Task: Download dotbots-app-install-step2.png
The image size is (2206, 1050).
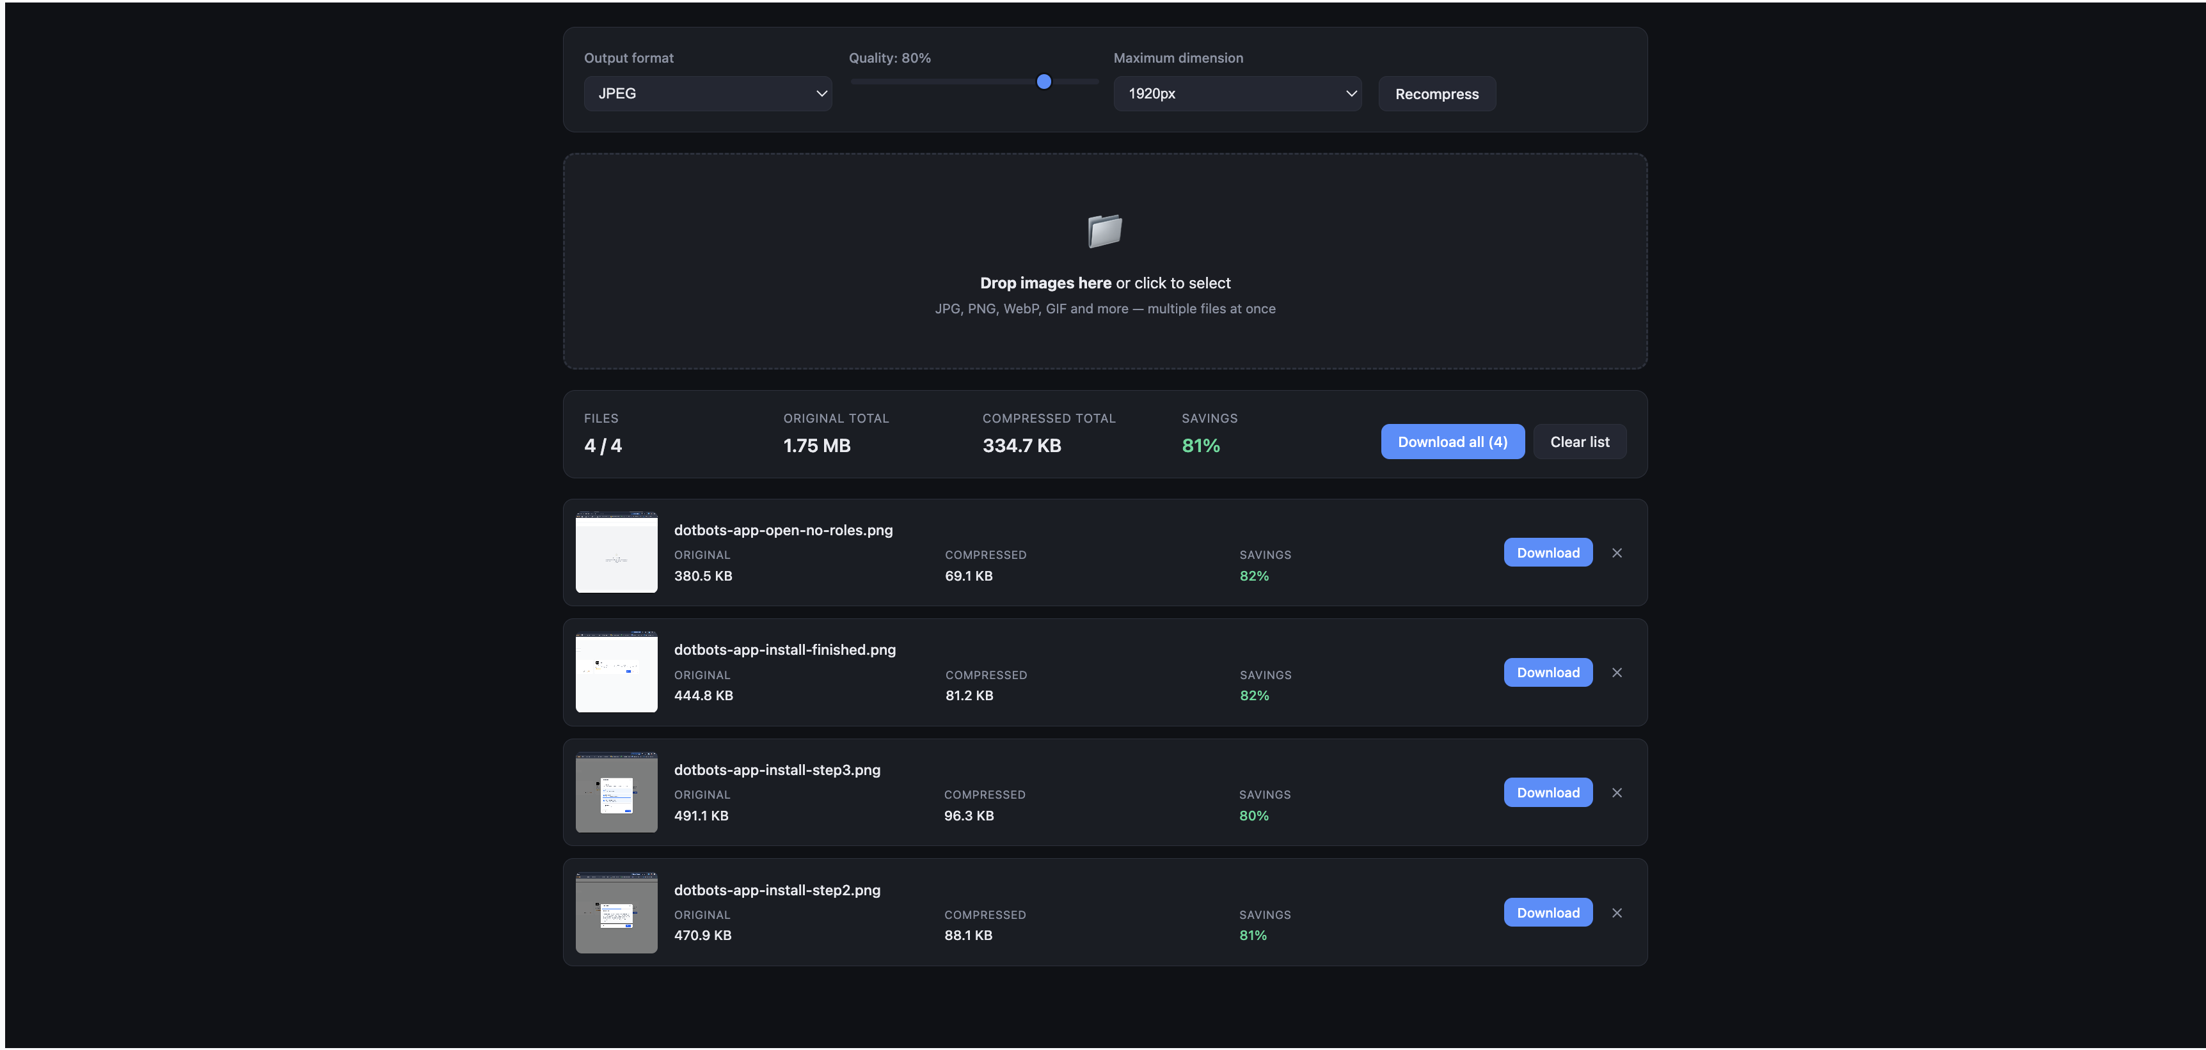Action: point(1548,913)
